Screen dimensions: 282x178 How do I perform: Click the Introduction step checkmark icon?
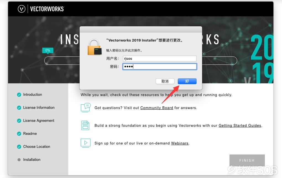pos(19,95)
